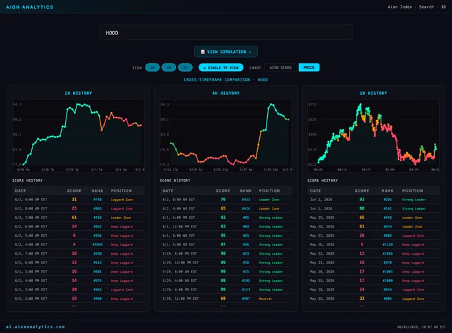Click score 14 in 6/2 6:00 AM row
The image size is (452, 333).
point(74,226)
